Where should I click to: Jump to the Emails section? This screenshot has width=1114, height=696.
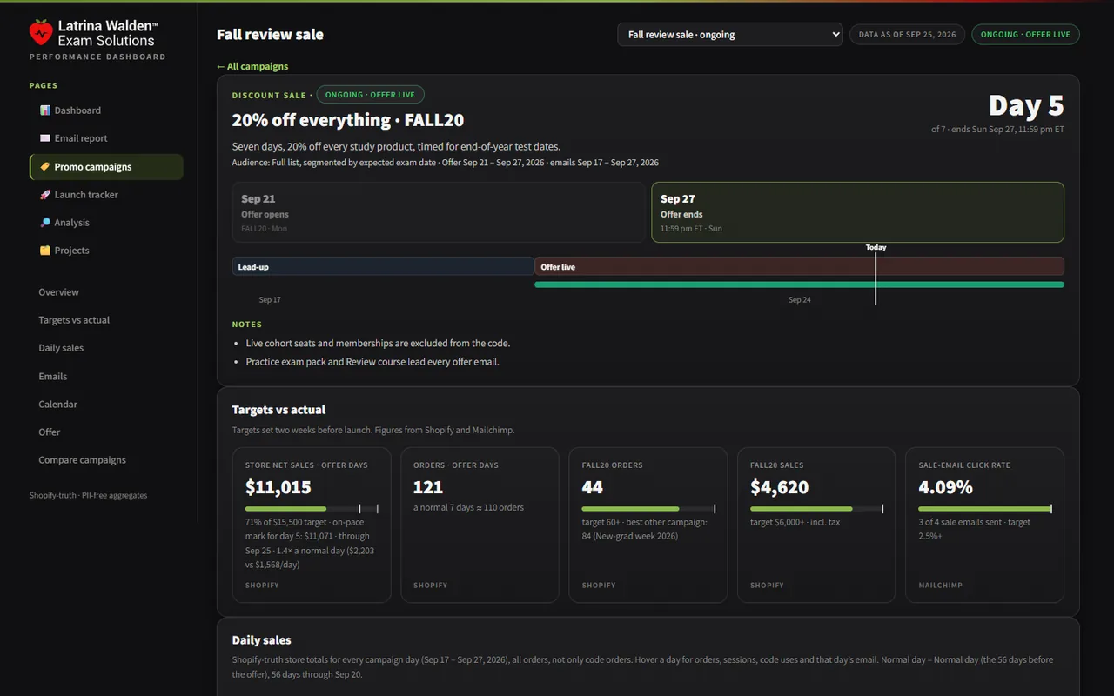click(52, 377)
